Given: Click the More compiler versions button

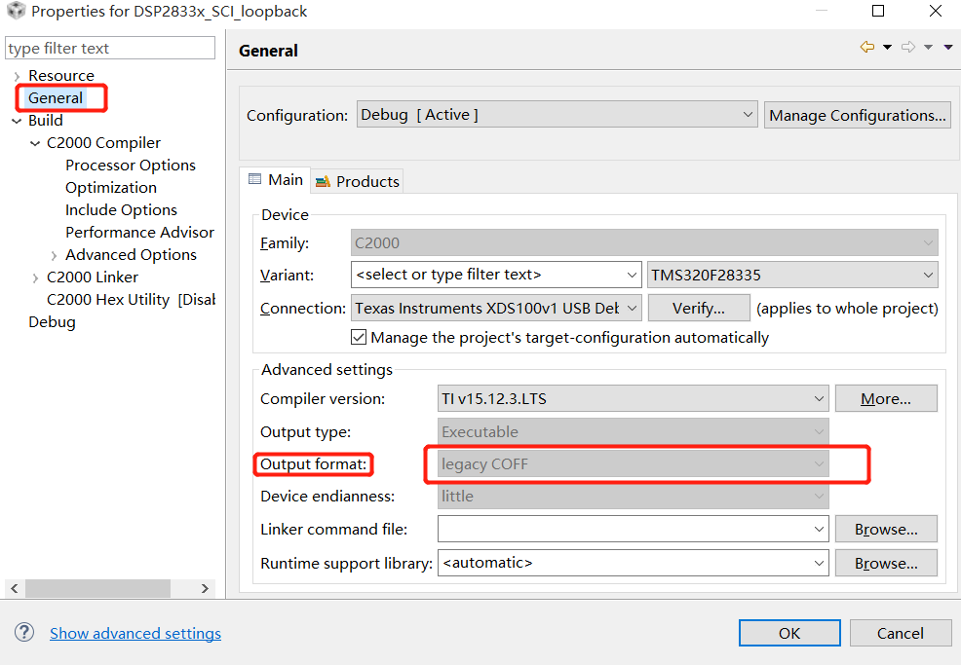Looking at the screenshot, I should pyautogui.click(x=886, y=398).
